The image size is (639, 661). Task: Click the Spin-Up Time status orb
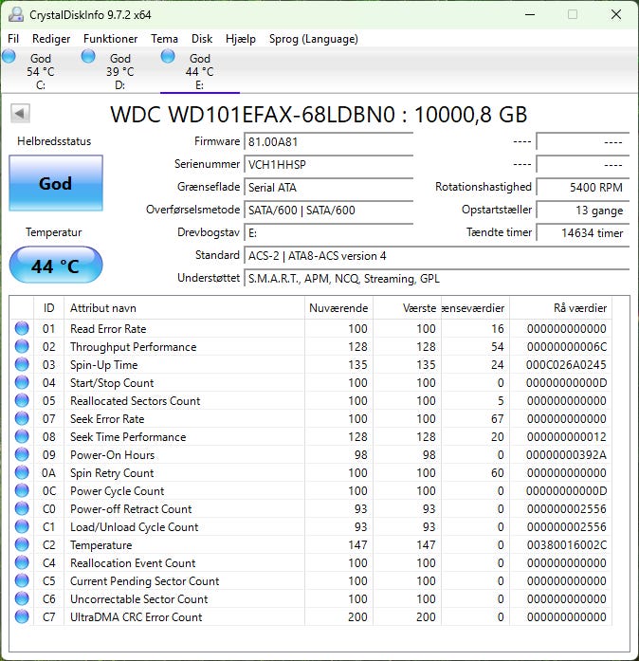click(x=22, y=365)
